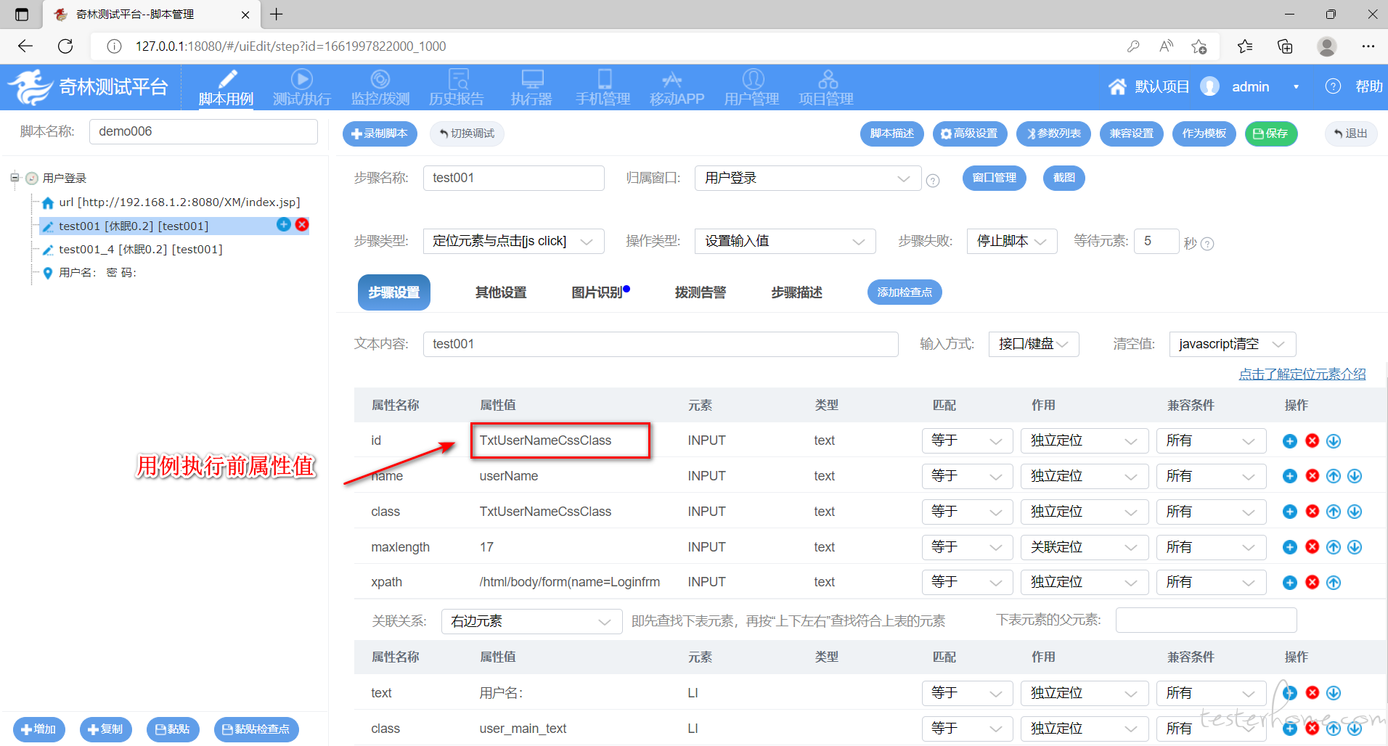The image size is (1388, 746).
Task: Move the name attribute row up
Action: click(x=1334, y=477)
